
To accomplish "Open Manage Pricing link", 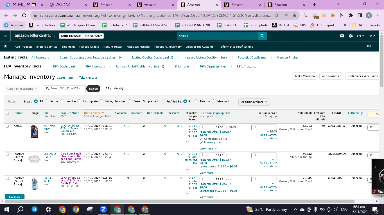I will click(288, 57).
